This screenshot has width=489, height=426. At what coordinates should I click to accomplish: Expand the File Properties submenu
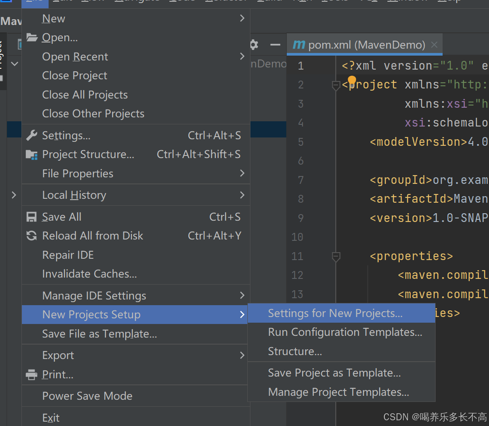tap(242, 173)
